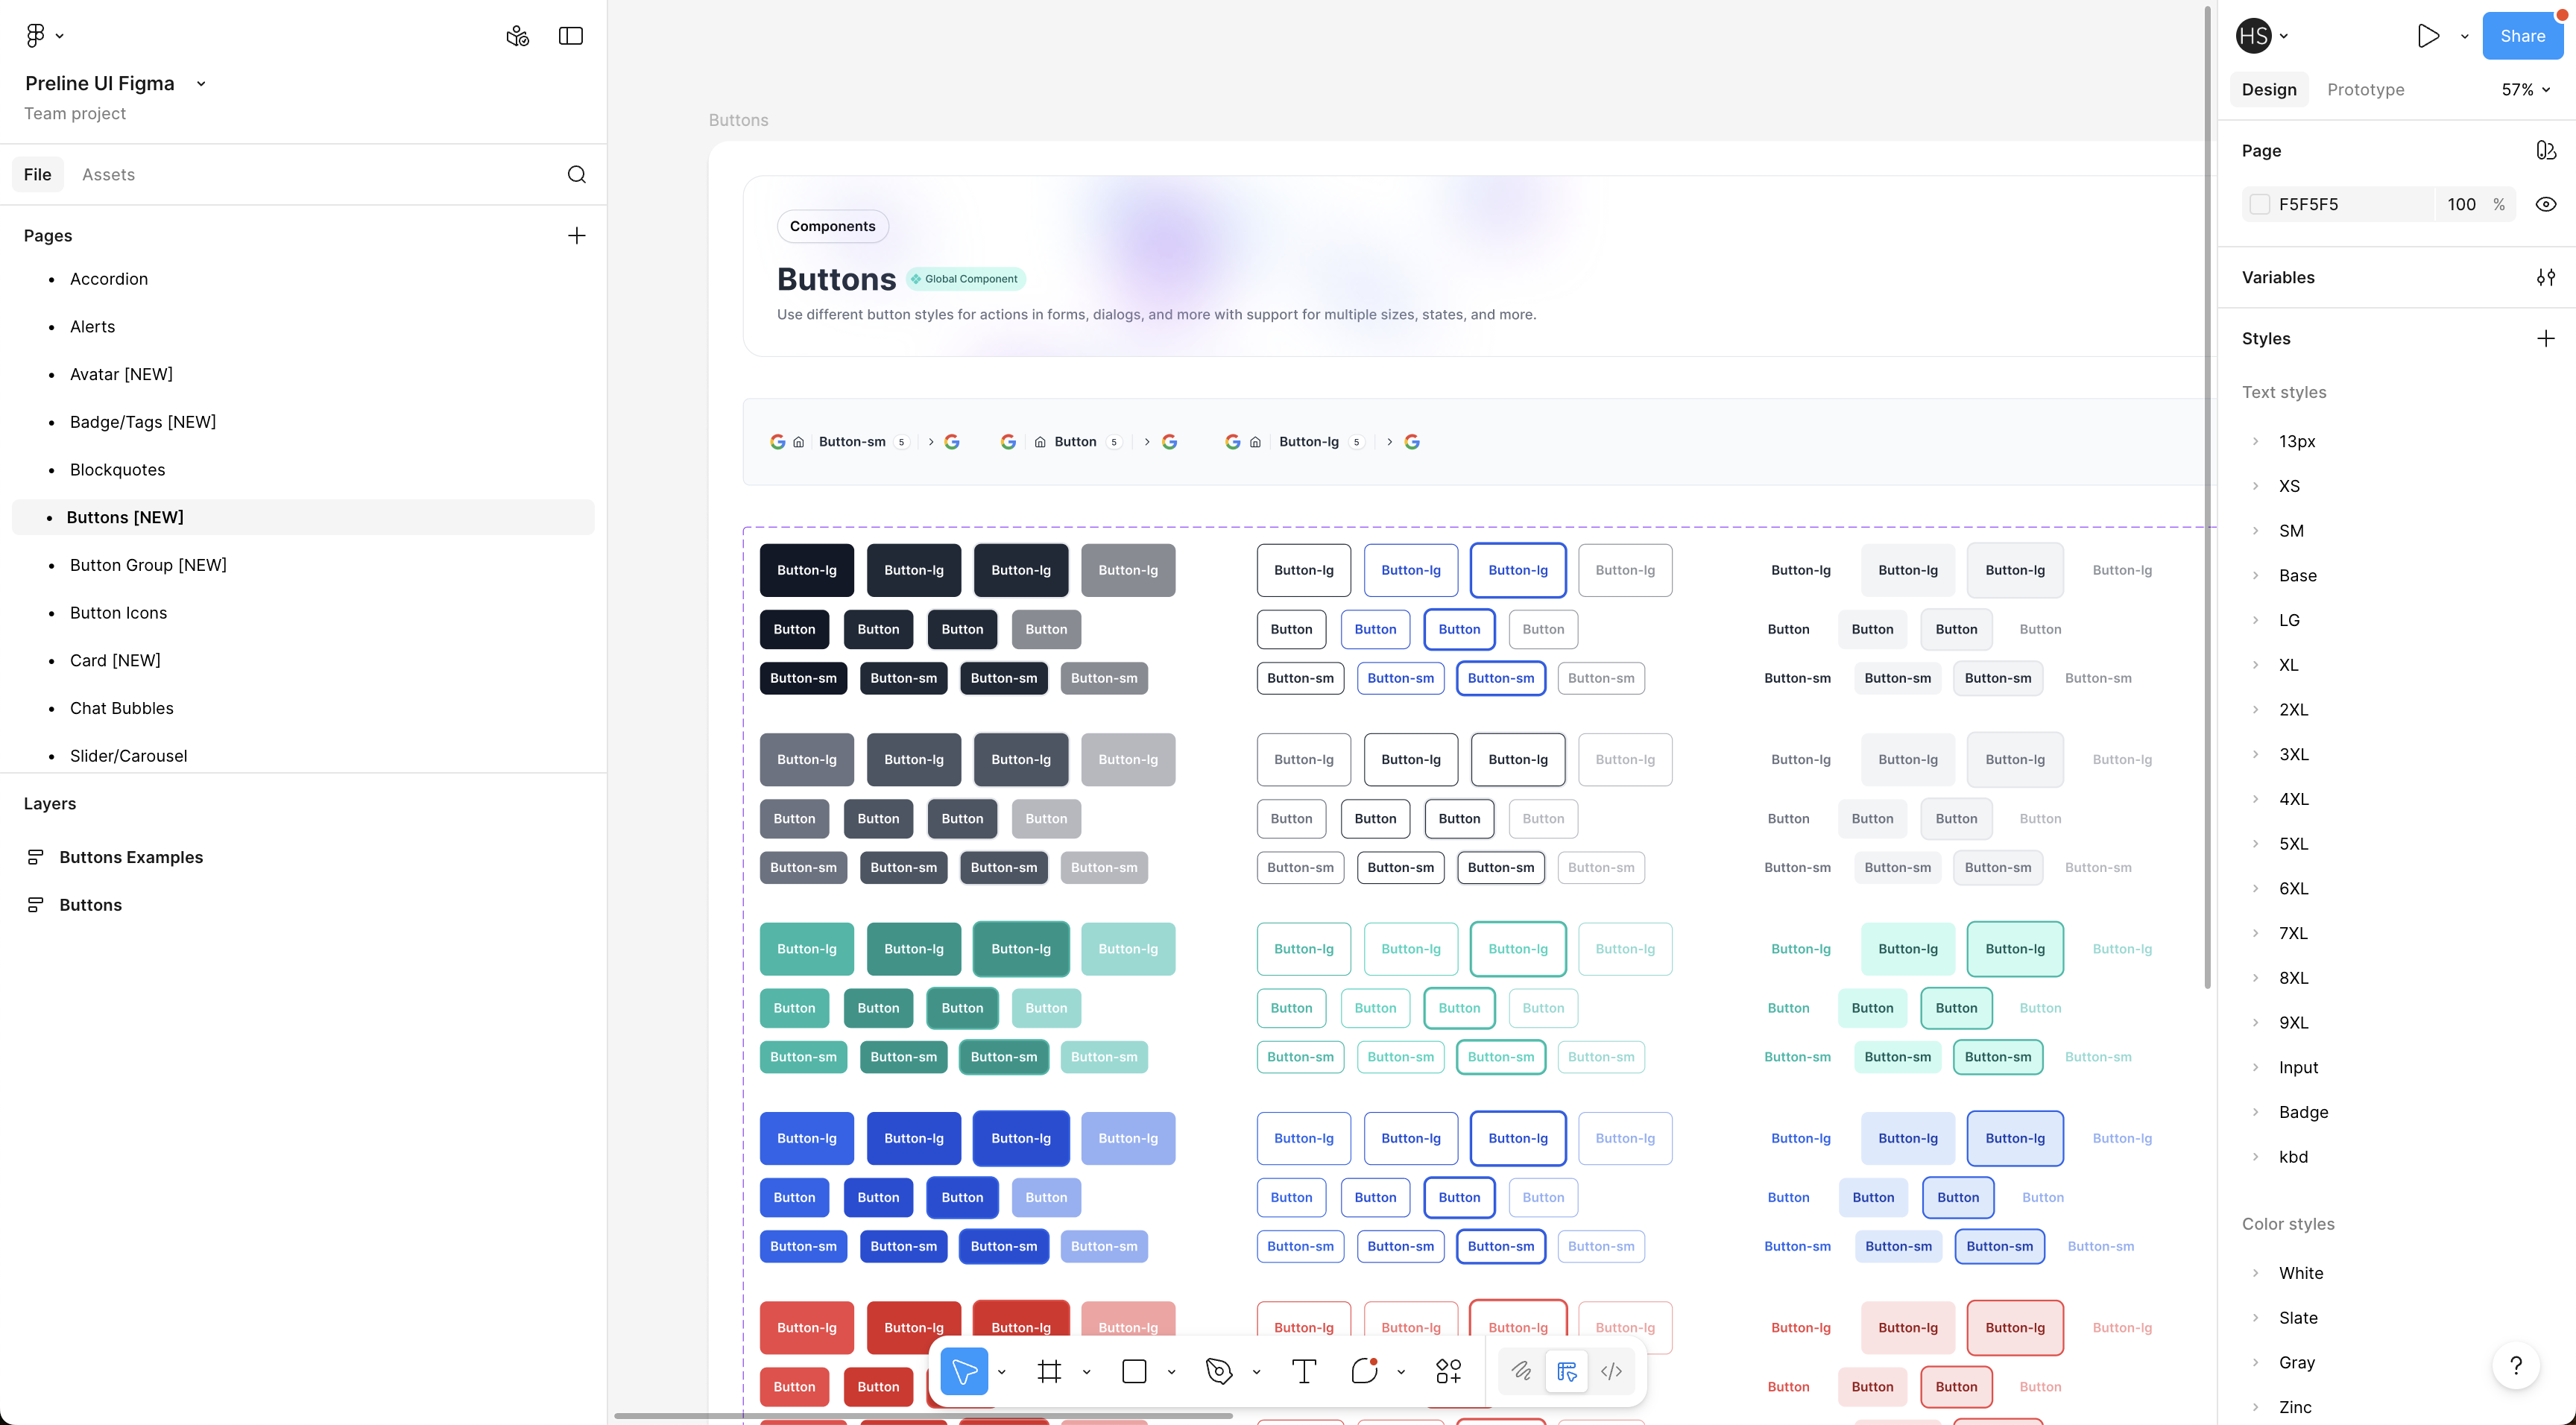Open the comment tool
Screen dimensions: 2576x1425
click(x=1363, y=1371)
